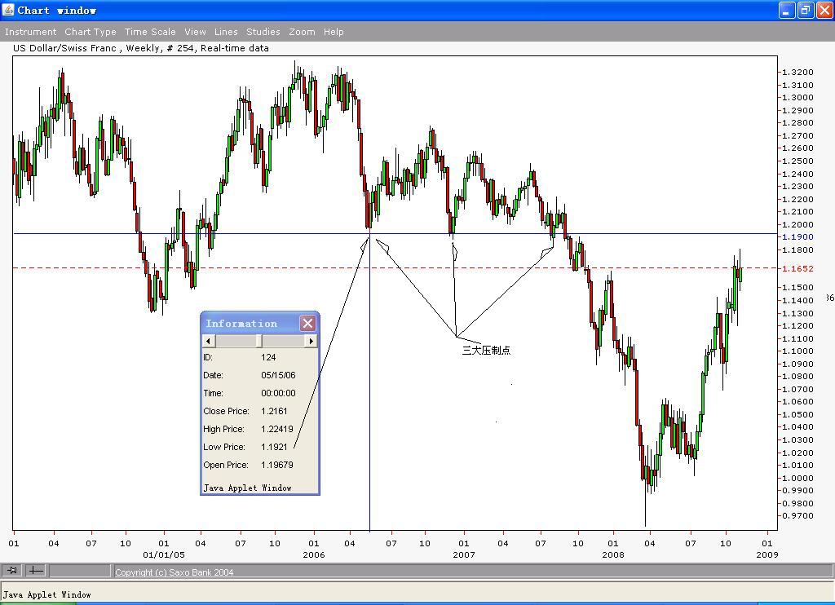Click the right scroll arrow in Information window
The height and width of the screenshot is (605, 835).
[x=311, y=341]
